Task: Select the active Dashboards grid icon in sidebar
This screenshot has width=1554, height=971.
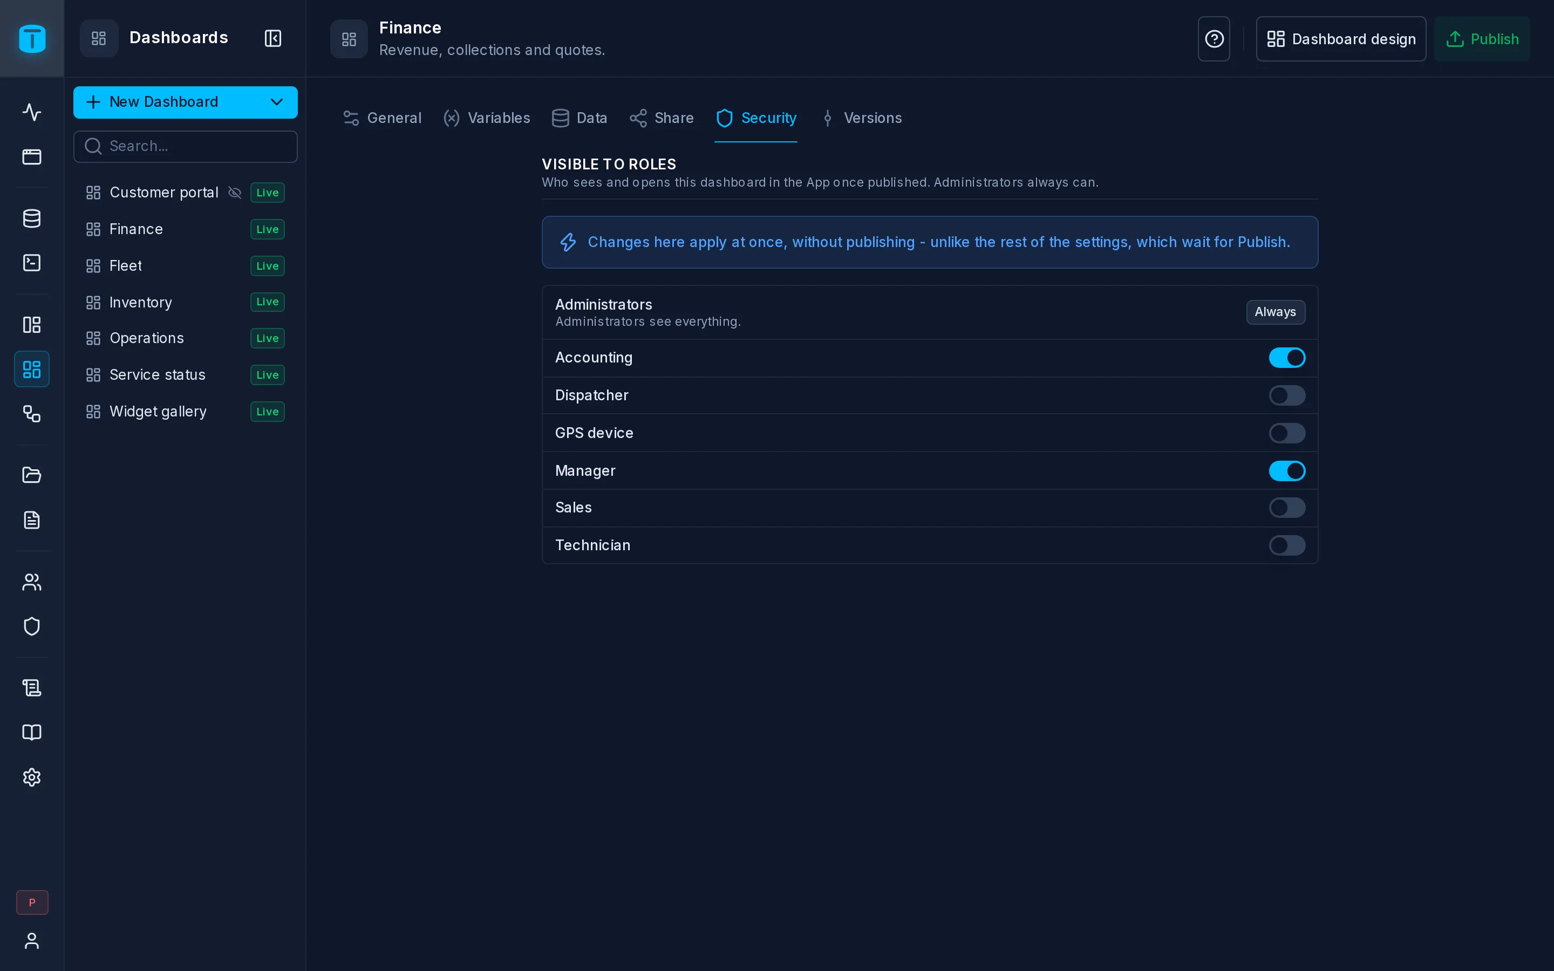Action: (x=31, y=370)
